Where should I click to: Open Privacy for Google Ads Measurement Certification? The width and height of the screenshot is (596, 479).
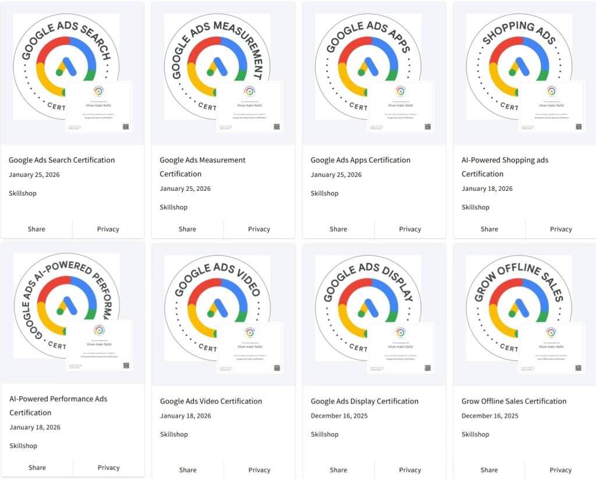click(259, 229)
